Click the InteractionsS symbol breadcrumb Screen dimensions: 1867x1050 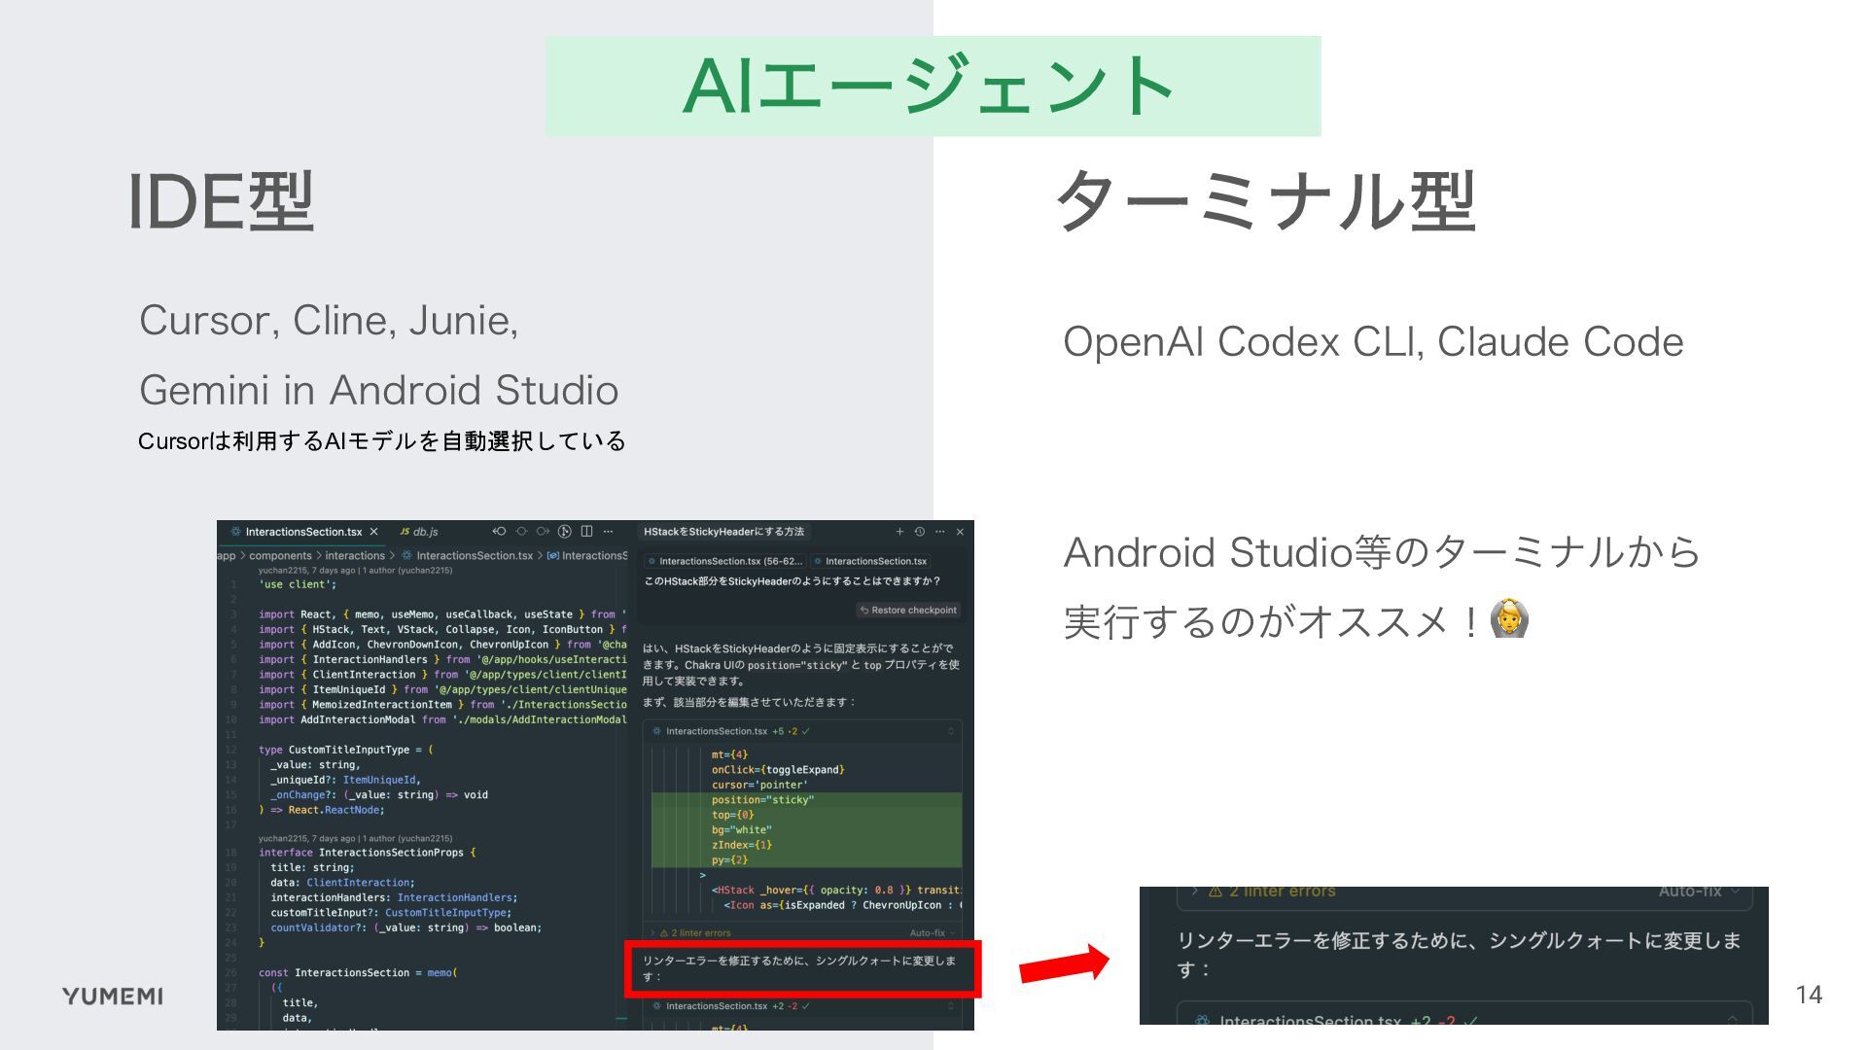[x=587, y=556]
